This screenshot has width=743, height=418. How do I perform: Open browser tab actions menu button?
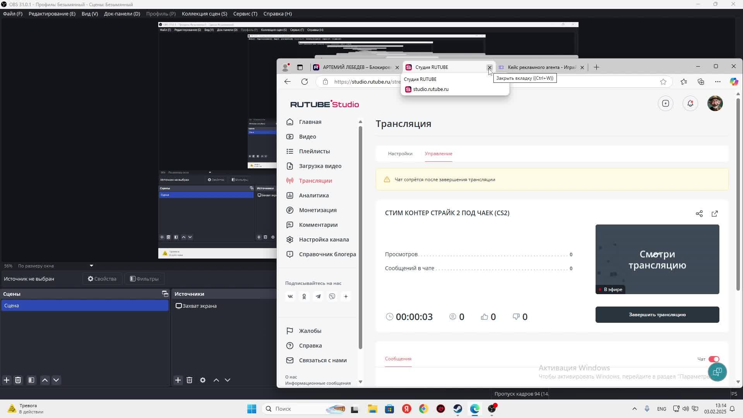pyautogui.click(x=300, y=67)
